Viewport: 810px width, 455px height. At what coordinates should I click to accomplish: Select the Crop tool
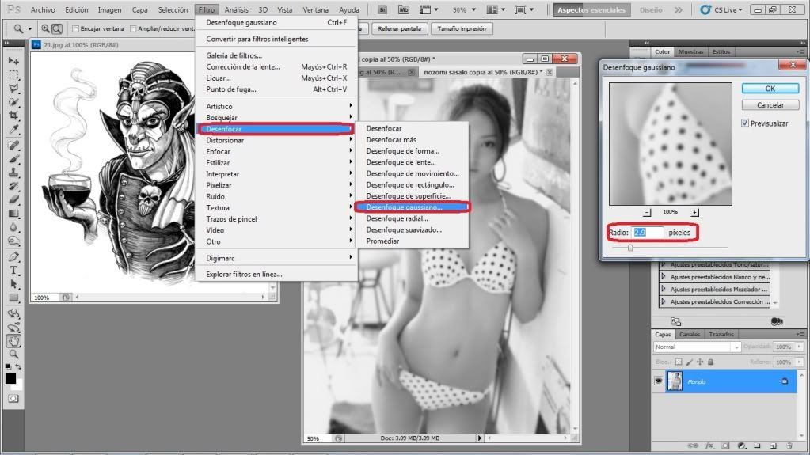tap(13, 116)
